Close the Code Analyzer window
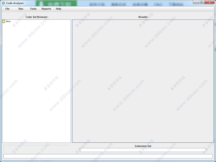This screenshot has height=162, width=216. point(210,2)
